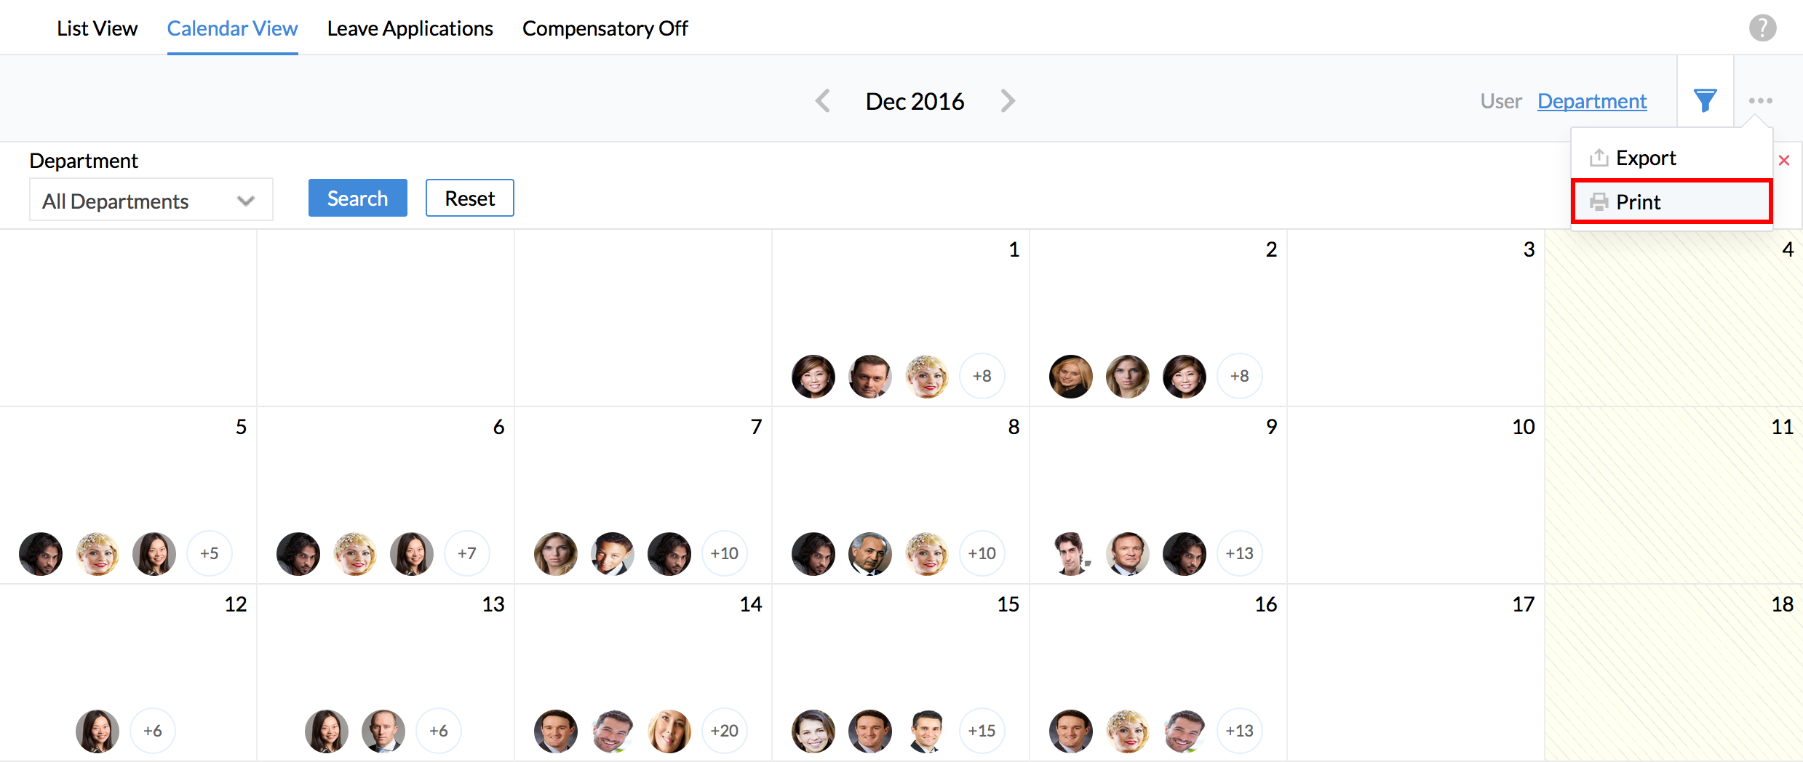Switch to Department view toggle
The image size is (1803, 762).
coord(1592,101)
